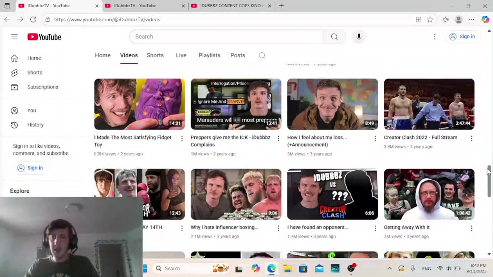Open the YouTube guide hamburger menu
This screenshot has height=277, width=493.
(x=14, y=37)
